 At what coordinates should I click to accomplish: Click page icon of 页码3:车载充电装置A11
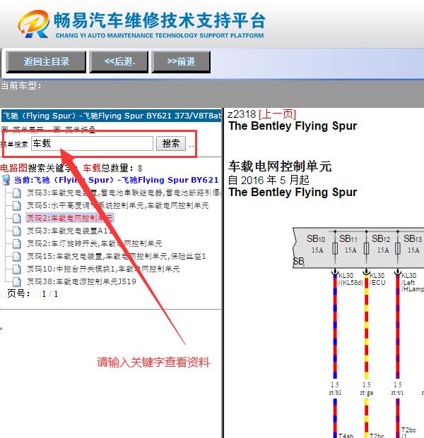point(17,231)
